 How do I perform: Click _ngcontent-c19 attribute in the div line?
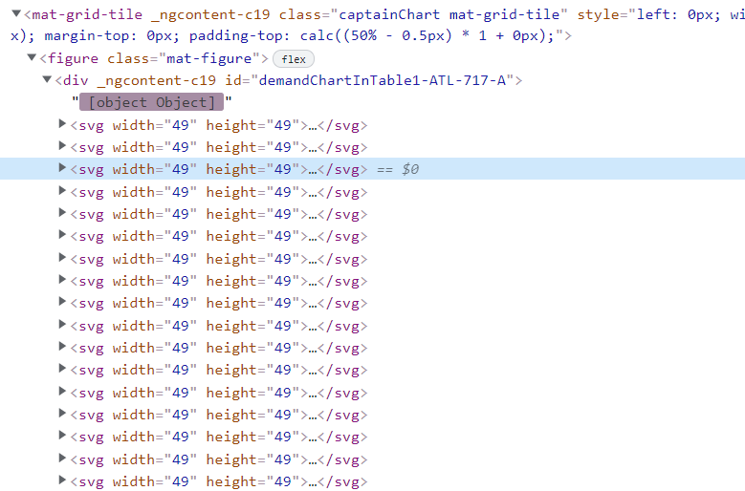tap(156, 80)
